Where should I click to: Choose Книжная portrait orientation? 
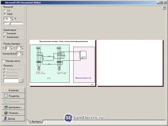pyautogui.click(x=4, y=34)
